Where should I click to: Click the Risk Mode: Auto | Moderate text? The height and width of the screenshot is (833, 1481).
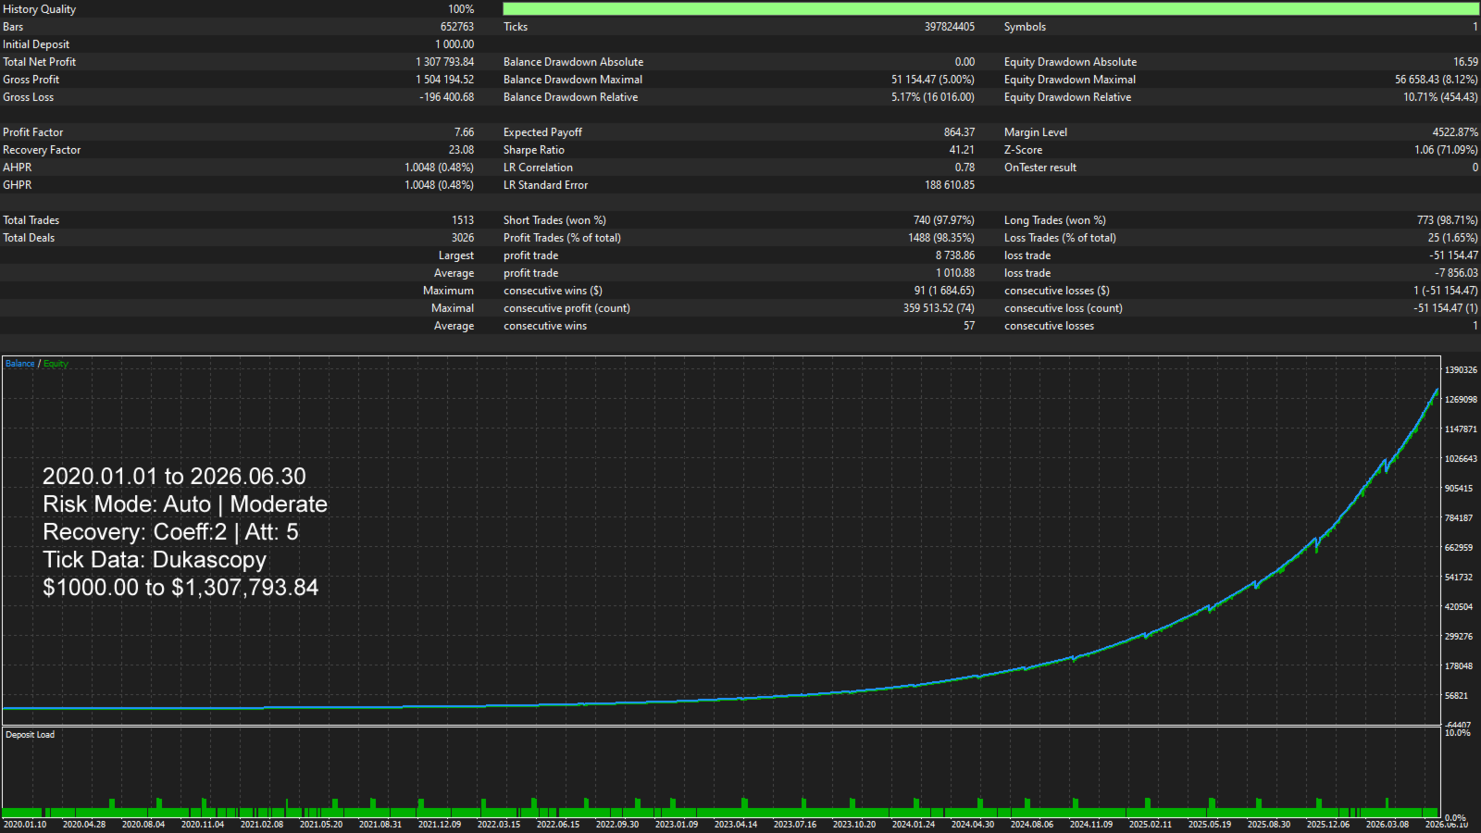point(185,504)
